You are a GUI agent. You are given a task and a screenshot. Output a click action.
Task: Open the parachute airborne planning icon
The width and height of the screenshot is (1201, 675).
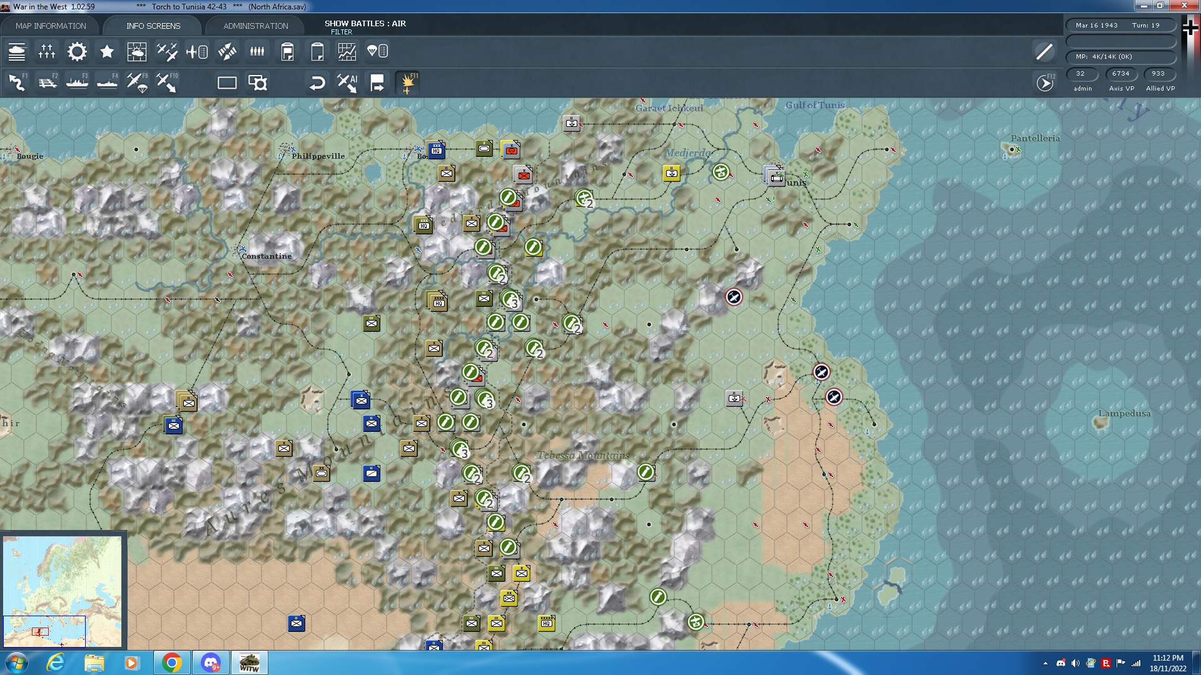pyautogui.click(x=377, y=52)
